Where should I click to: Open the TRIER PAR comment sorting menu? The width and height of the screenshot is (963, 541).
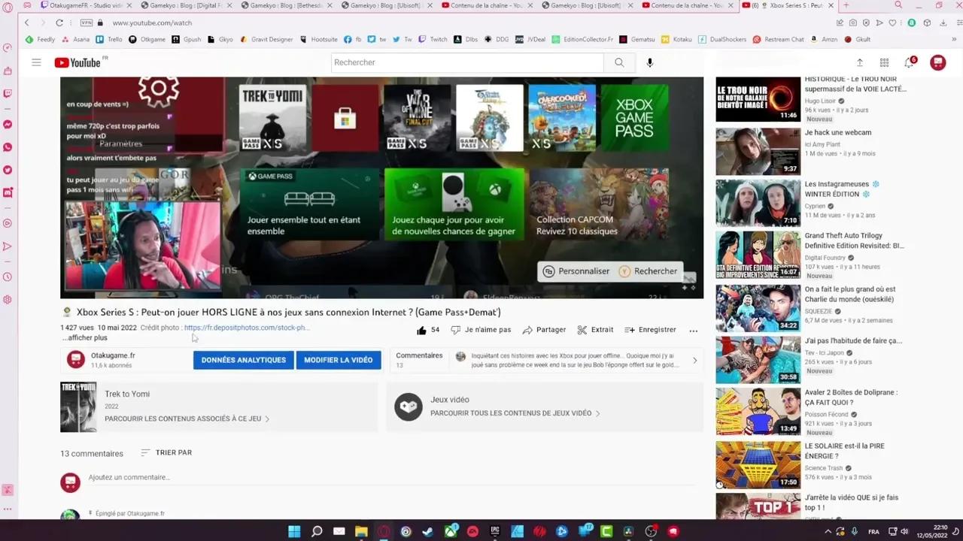point(166,452)
